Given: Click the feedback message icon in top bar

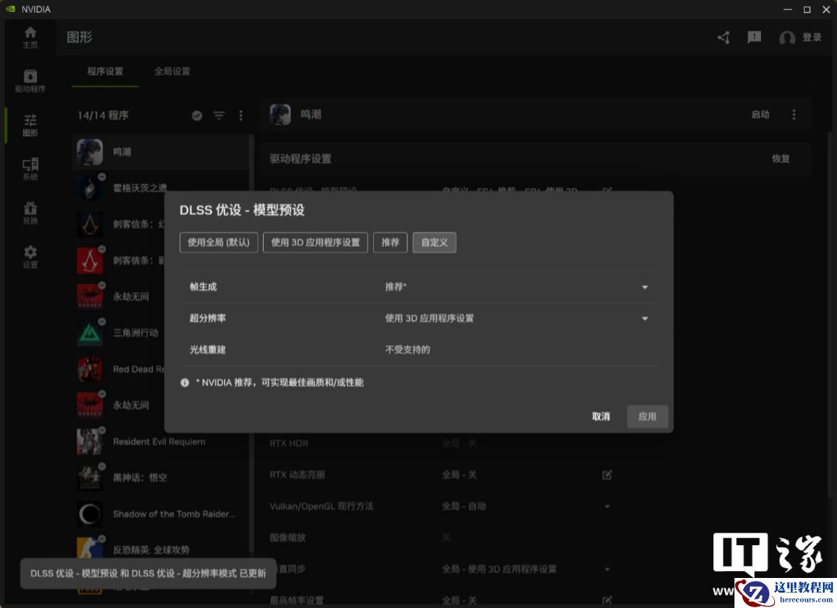Looking at the screenshot, I should (754, 38).
